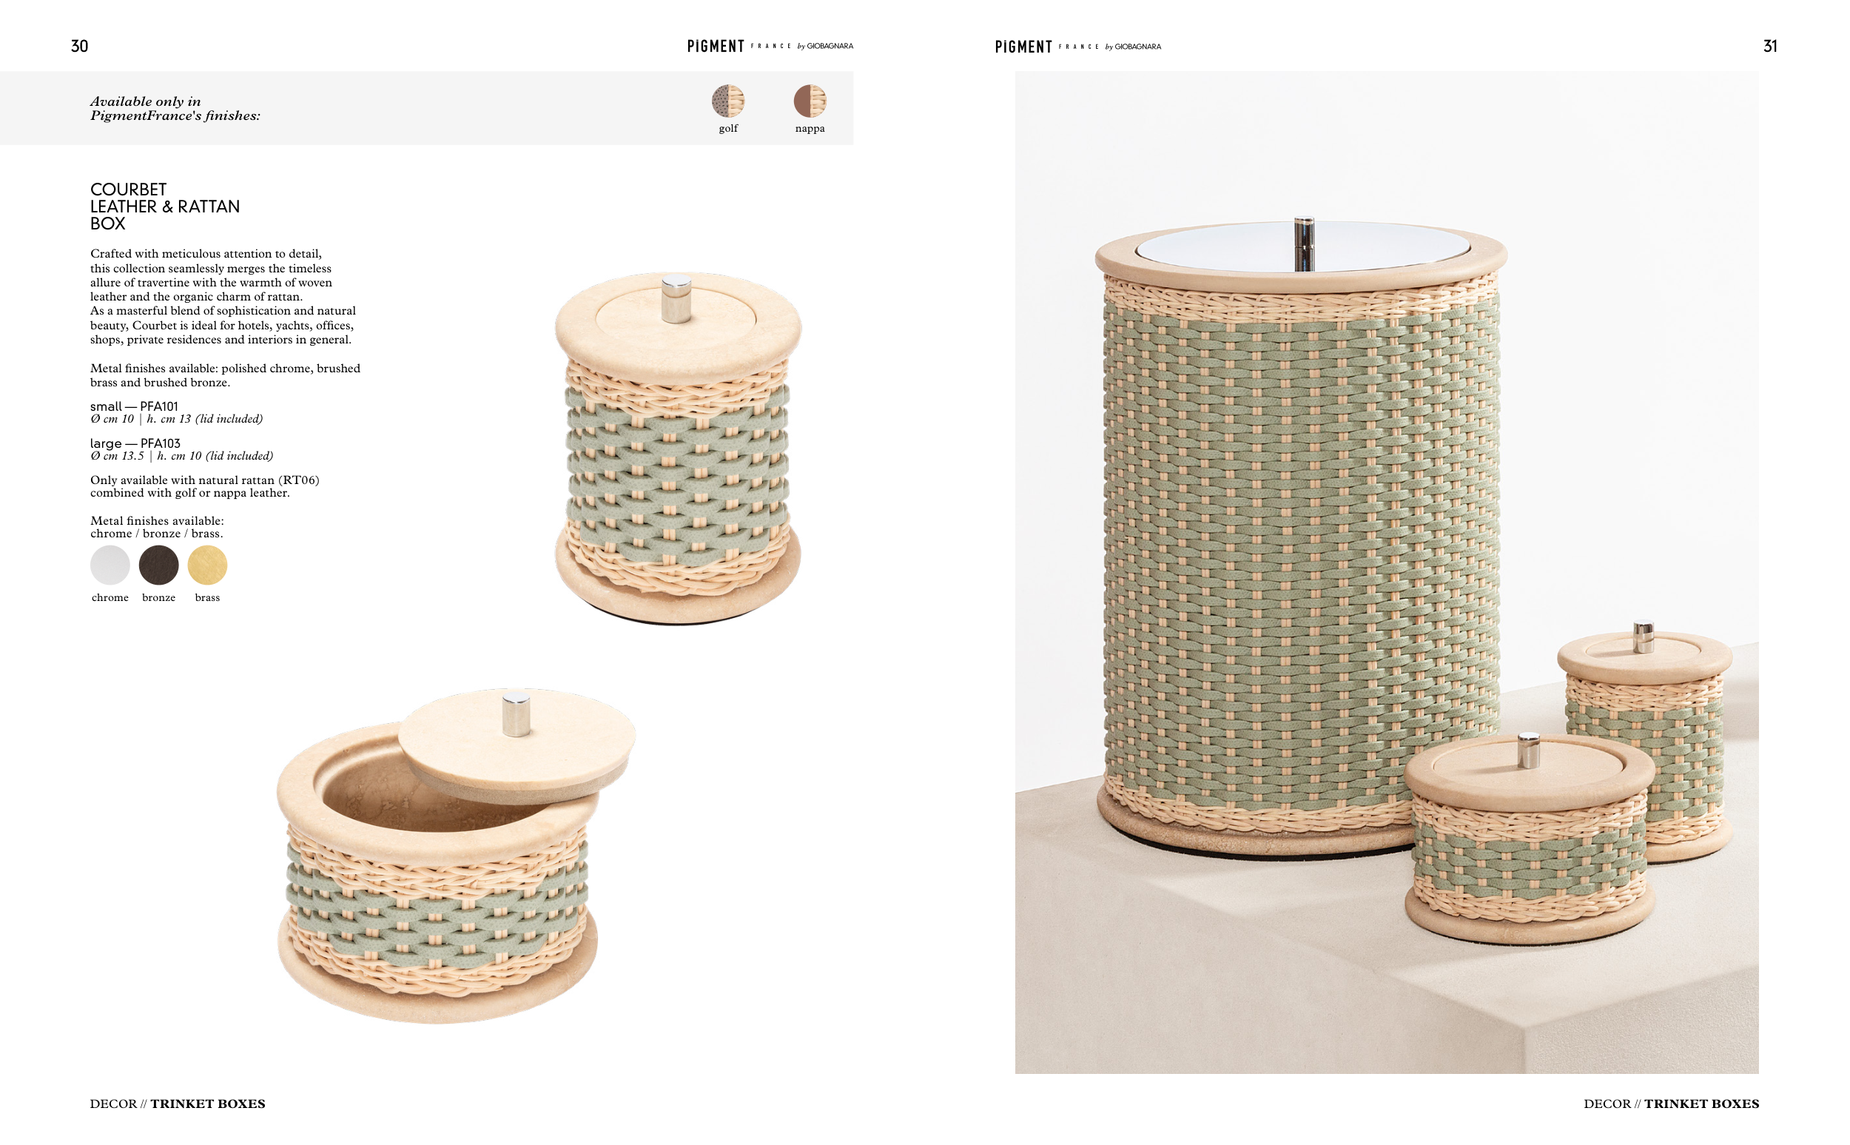The height and width of the screenshot is (1145, 1850).
Task: Select the chrome metal finish circle
Action: pos(110,565)
